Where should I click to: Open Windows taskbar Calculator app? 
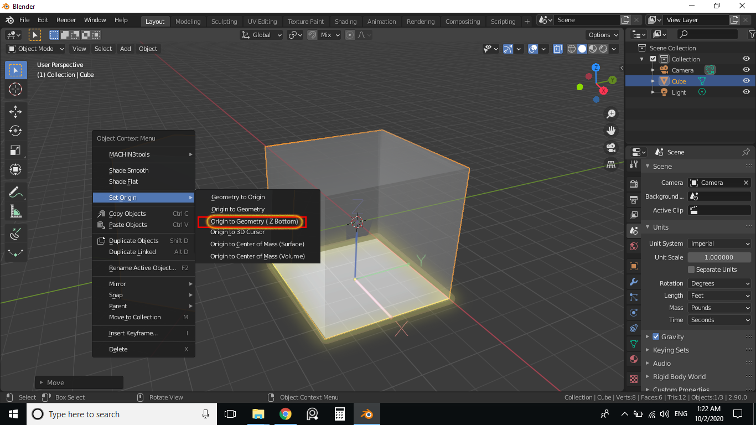pos(340,414)
